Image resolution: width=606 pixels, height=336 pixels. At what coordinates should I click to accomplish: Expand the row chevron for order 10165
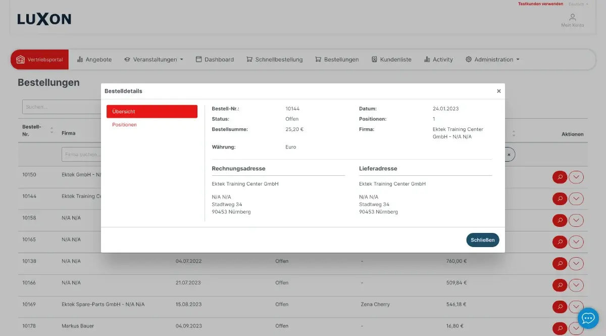[x=576, y=242]
